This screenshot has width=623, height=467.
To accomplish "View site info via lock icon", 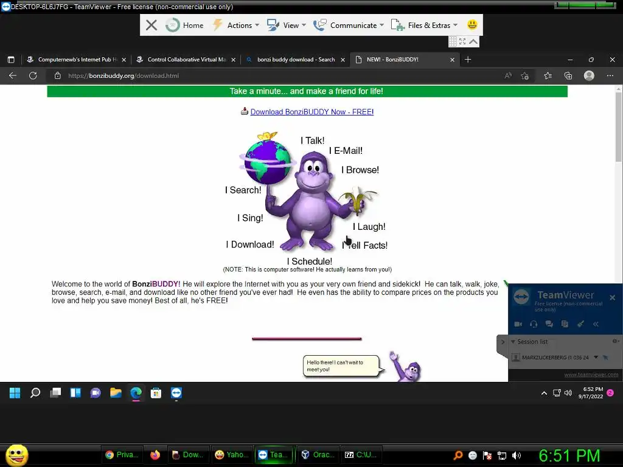I will coord(58,75).
